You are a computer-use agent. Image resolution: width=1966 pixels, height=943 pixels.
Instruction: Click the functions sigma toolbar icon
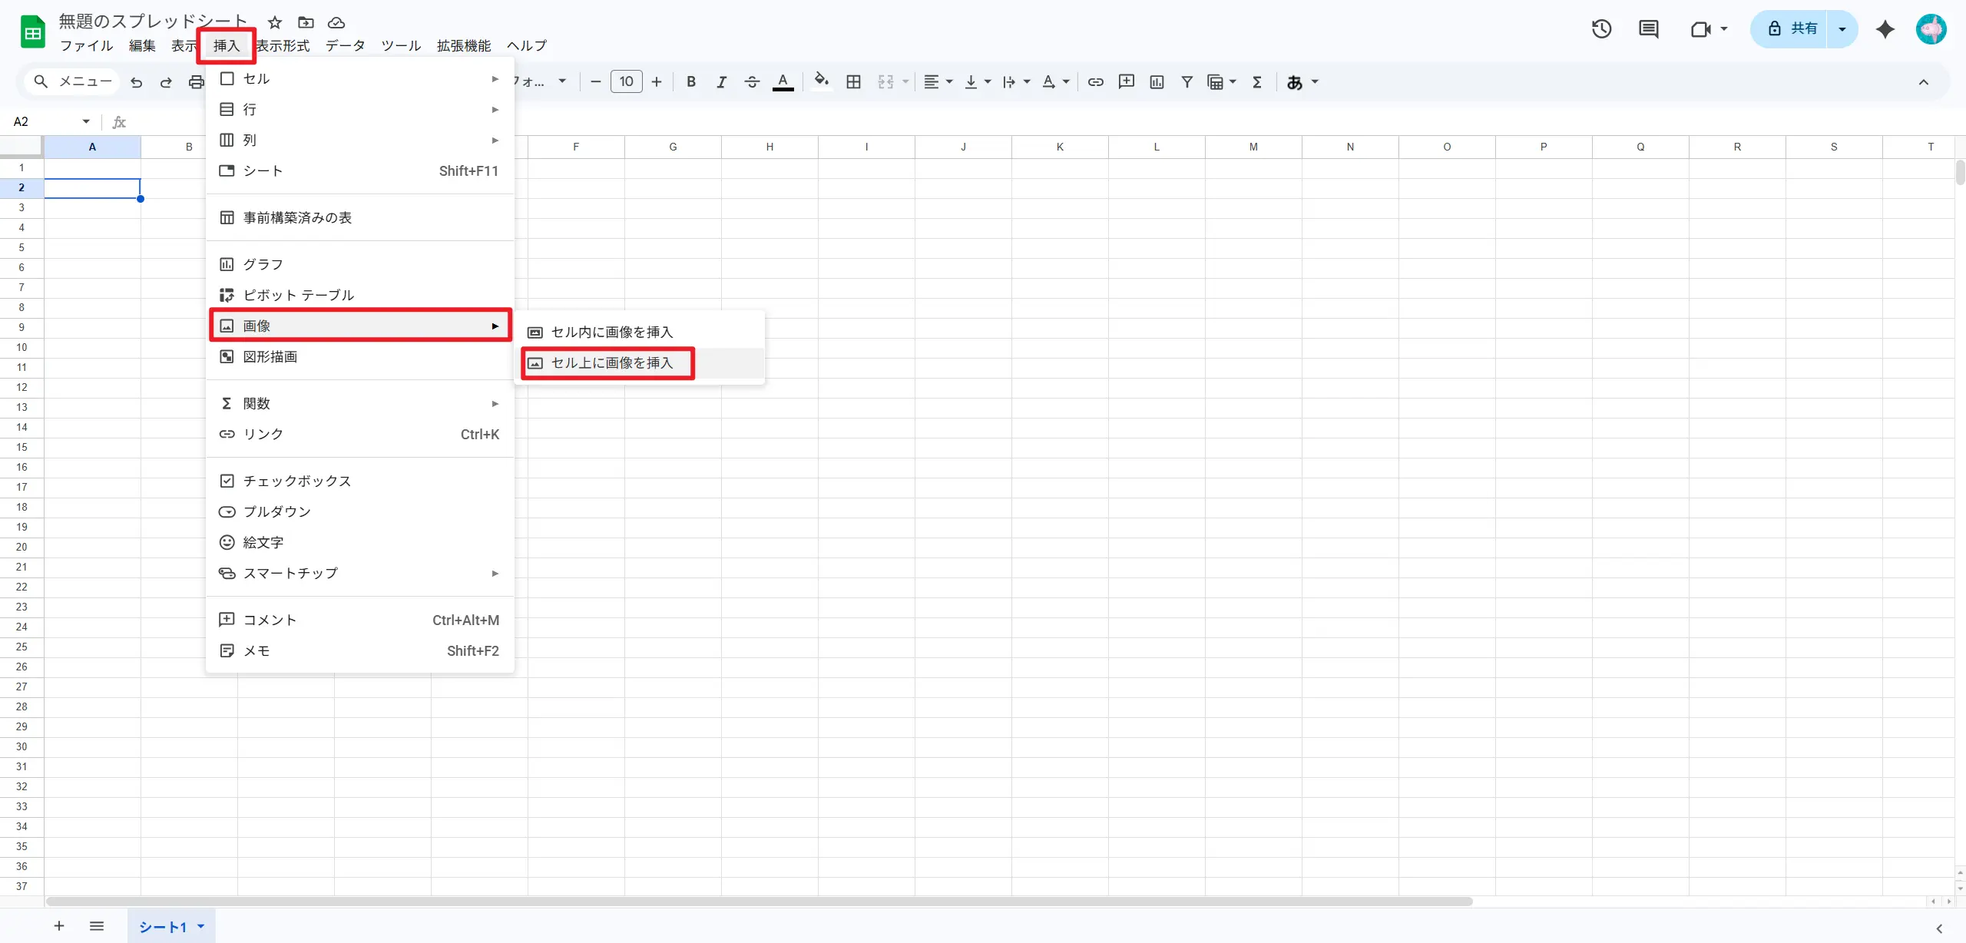tap(1257, 81)
